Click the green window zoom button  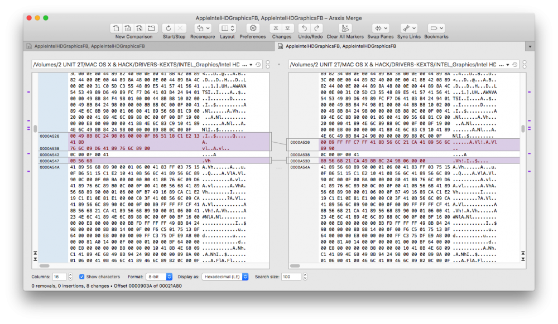coord(46,18)
